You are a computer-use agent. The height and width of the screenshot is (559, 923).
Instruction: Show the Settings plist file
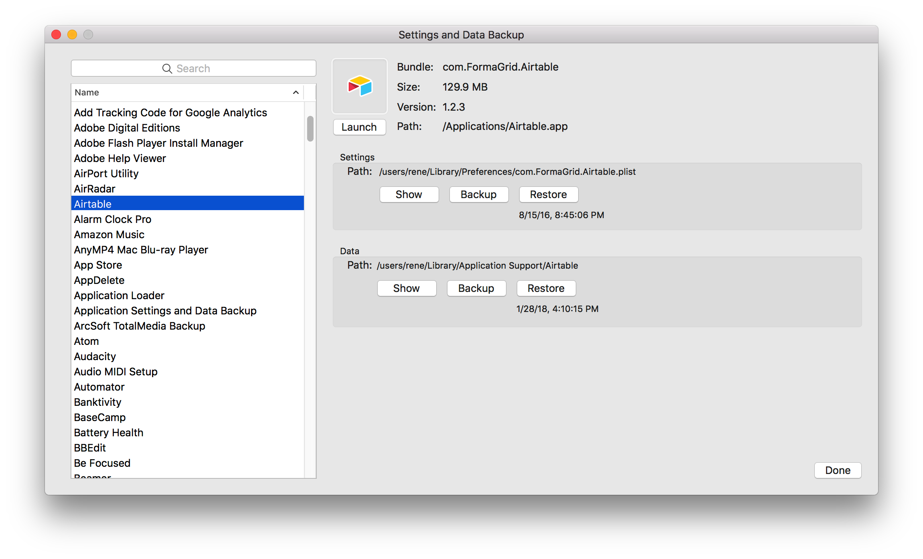click(x=409, y=194)
